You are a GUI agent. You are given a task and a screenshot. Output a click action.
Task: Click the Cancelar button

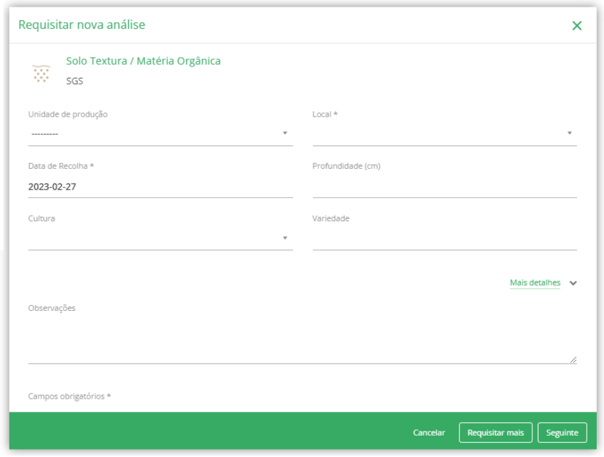pos(429,433)
